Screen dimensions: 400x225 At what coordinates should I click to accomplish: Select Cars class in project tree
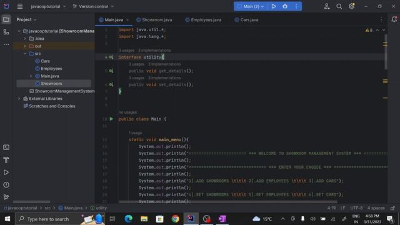point(45,61)
